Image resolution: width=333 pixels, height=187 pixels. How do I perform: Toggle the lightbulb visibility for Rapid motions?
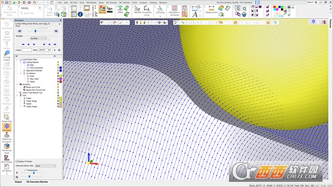(58, 82)
